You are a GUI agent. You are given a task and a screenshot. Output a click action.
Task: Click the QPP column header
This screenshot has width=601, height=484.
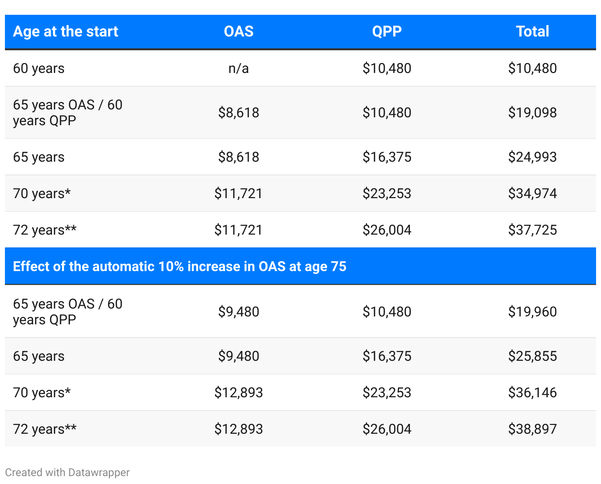pyautogui.click(x=387, y=32)
